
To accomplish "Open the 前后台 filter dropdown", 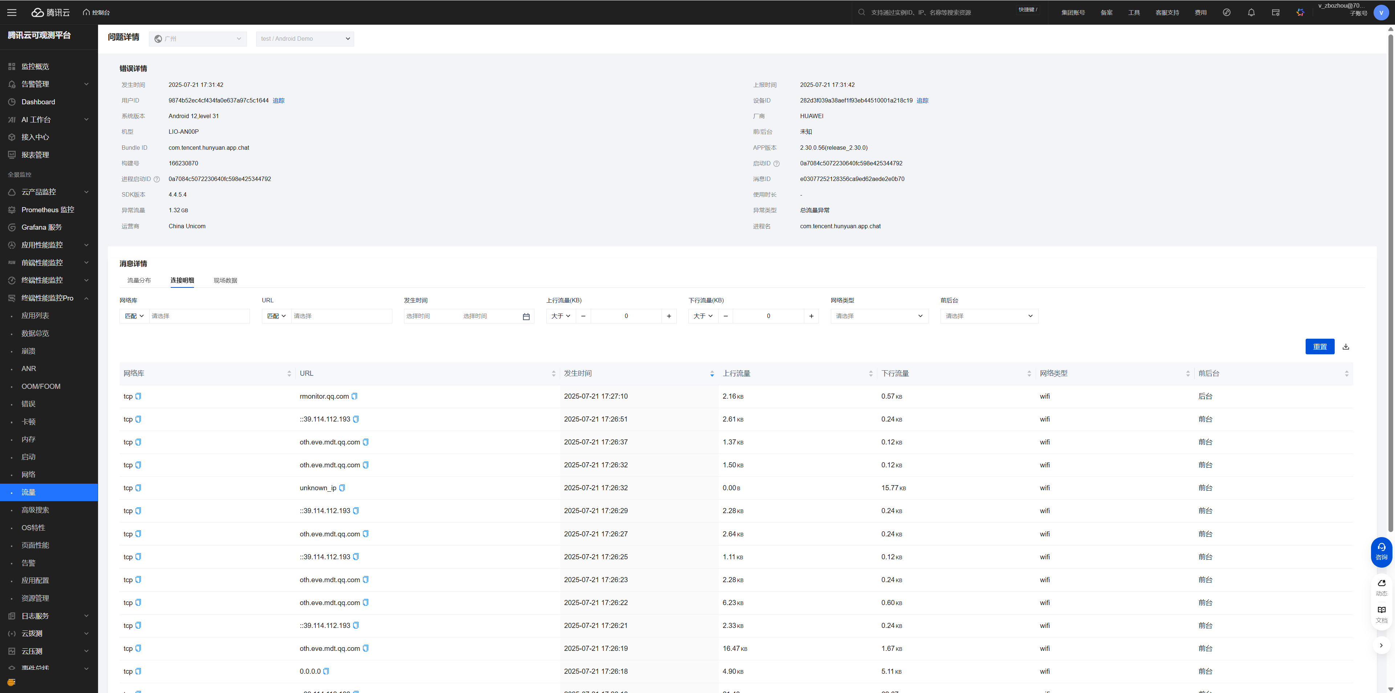I will pyautogui.click(x=989, y=316).
